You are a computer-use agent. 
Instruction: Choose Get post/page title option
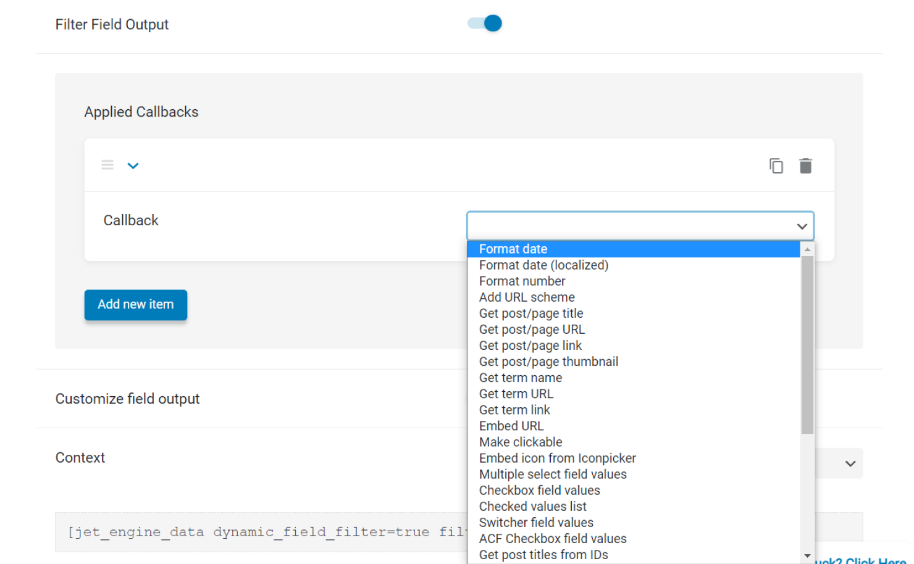click(x=634, y=313)
